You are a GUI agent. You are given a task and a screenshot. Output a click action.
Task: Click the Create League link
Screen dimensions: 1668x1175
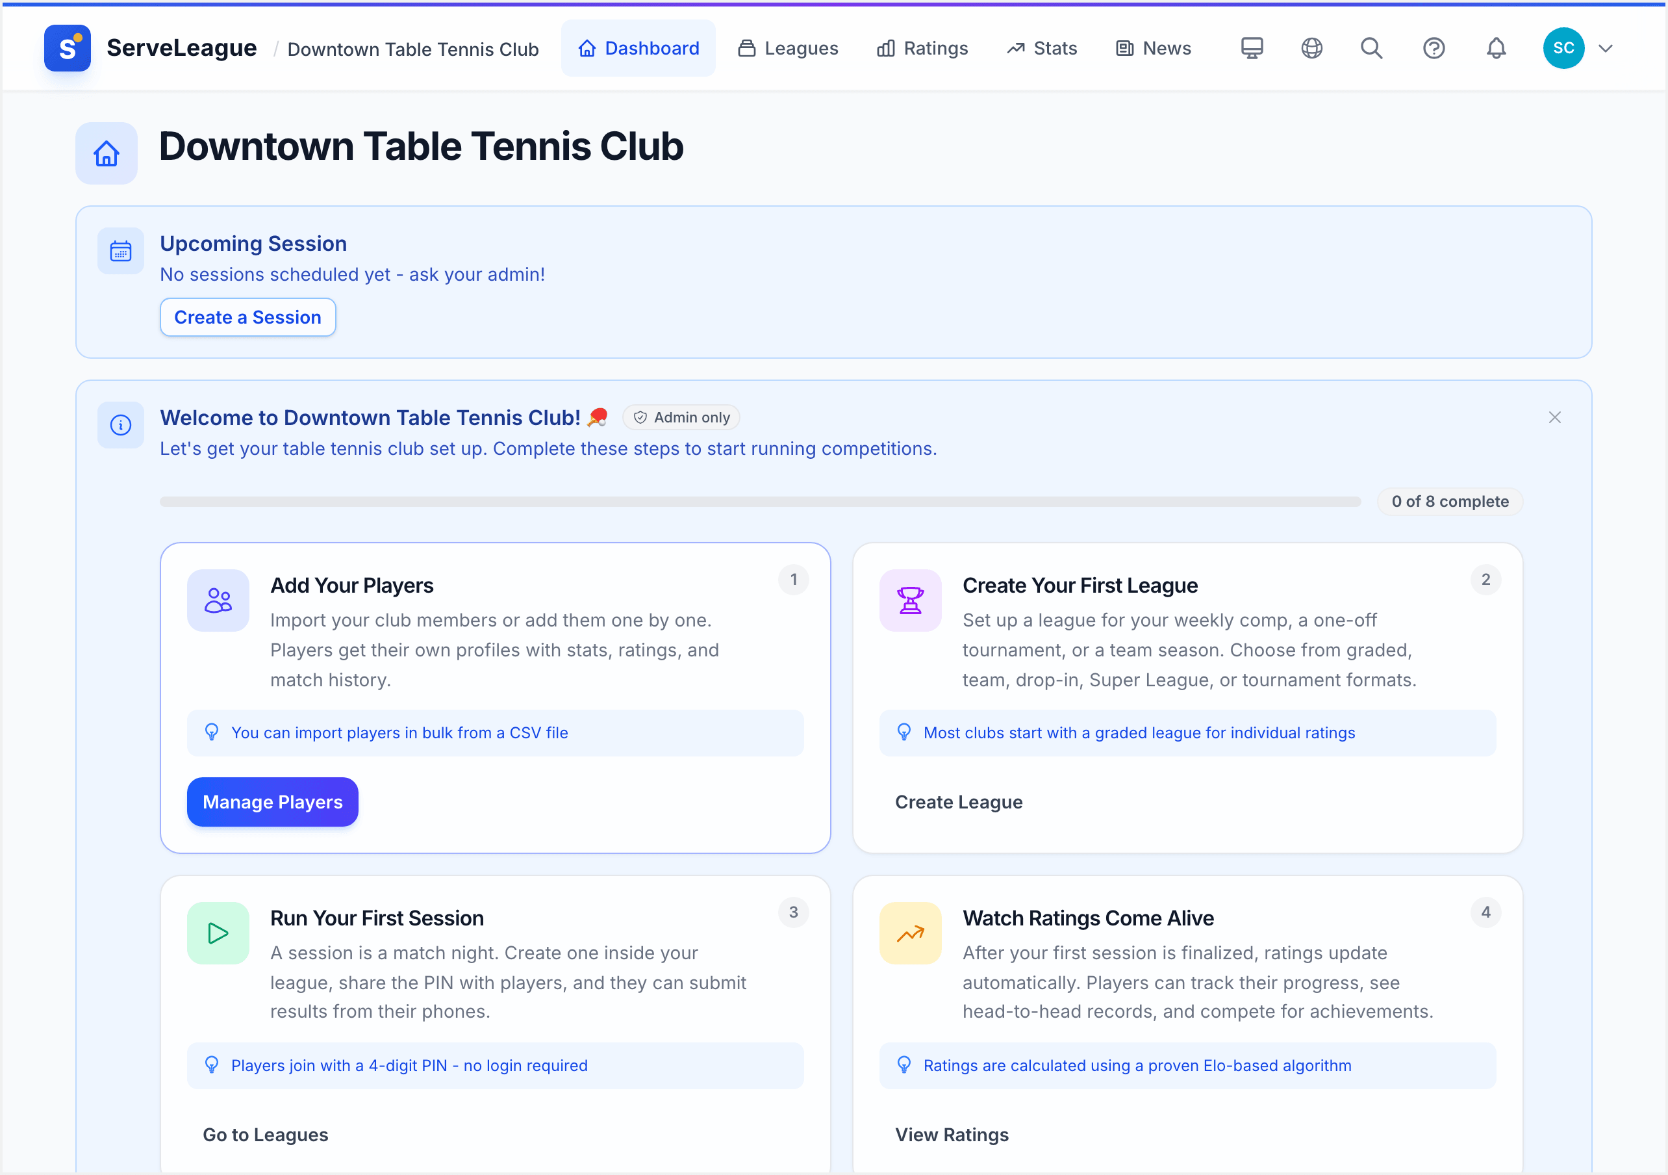click(x=958, y=801)
